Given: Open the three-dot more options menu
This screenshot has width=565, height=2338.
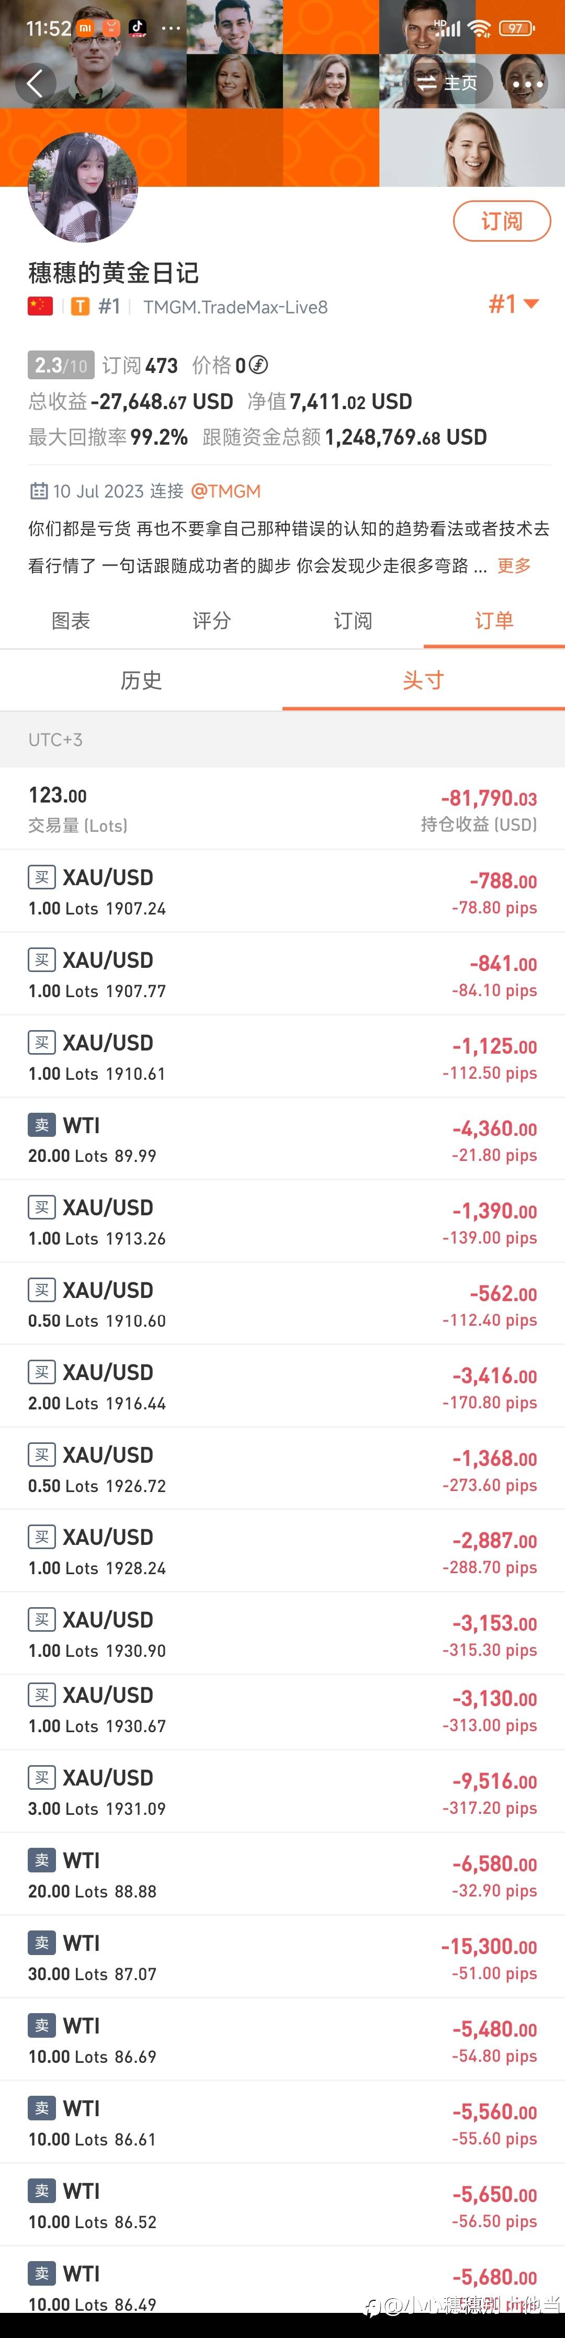Looking at the screenshot, I should coord(527,84).
